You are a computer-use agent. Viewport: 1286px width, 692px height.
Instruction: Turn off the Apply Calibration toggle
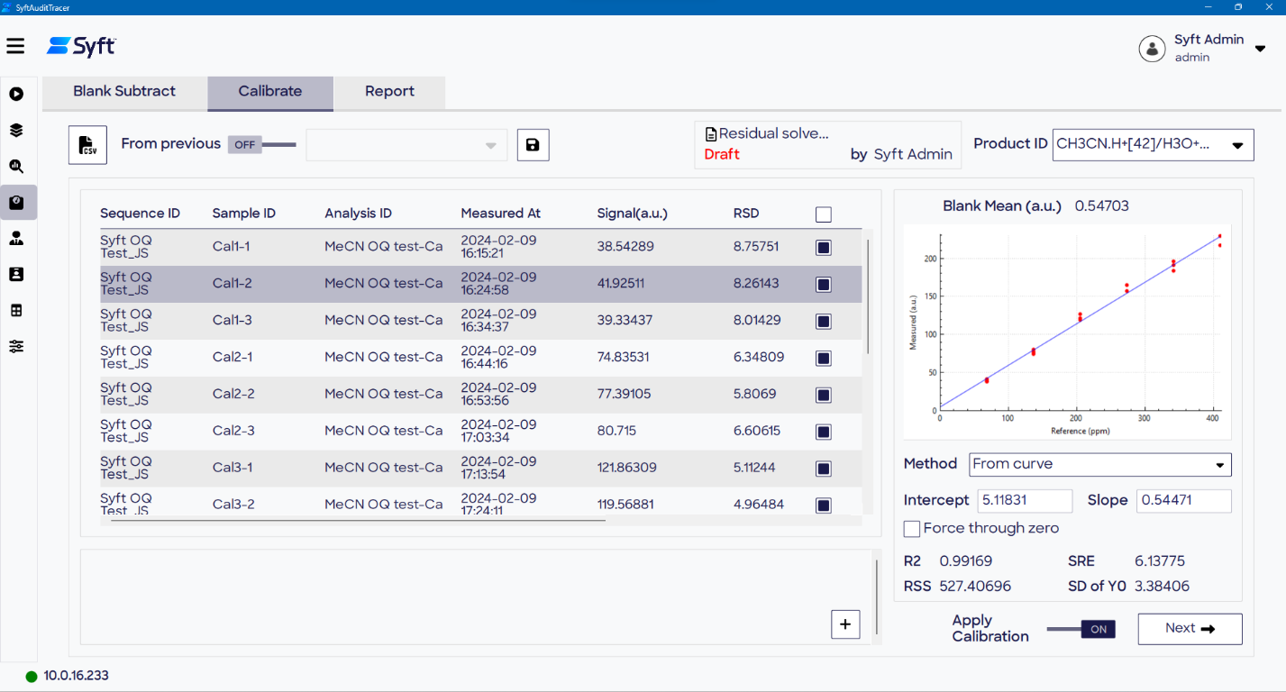tap(1081, 629)
